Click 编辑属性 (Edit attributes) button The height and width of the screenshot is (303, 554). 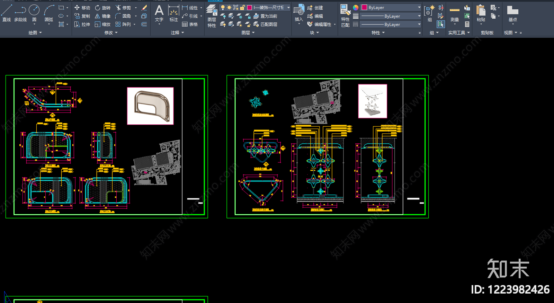pyautogui.click(x=319, y=24)
